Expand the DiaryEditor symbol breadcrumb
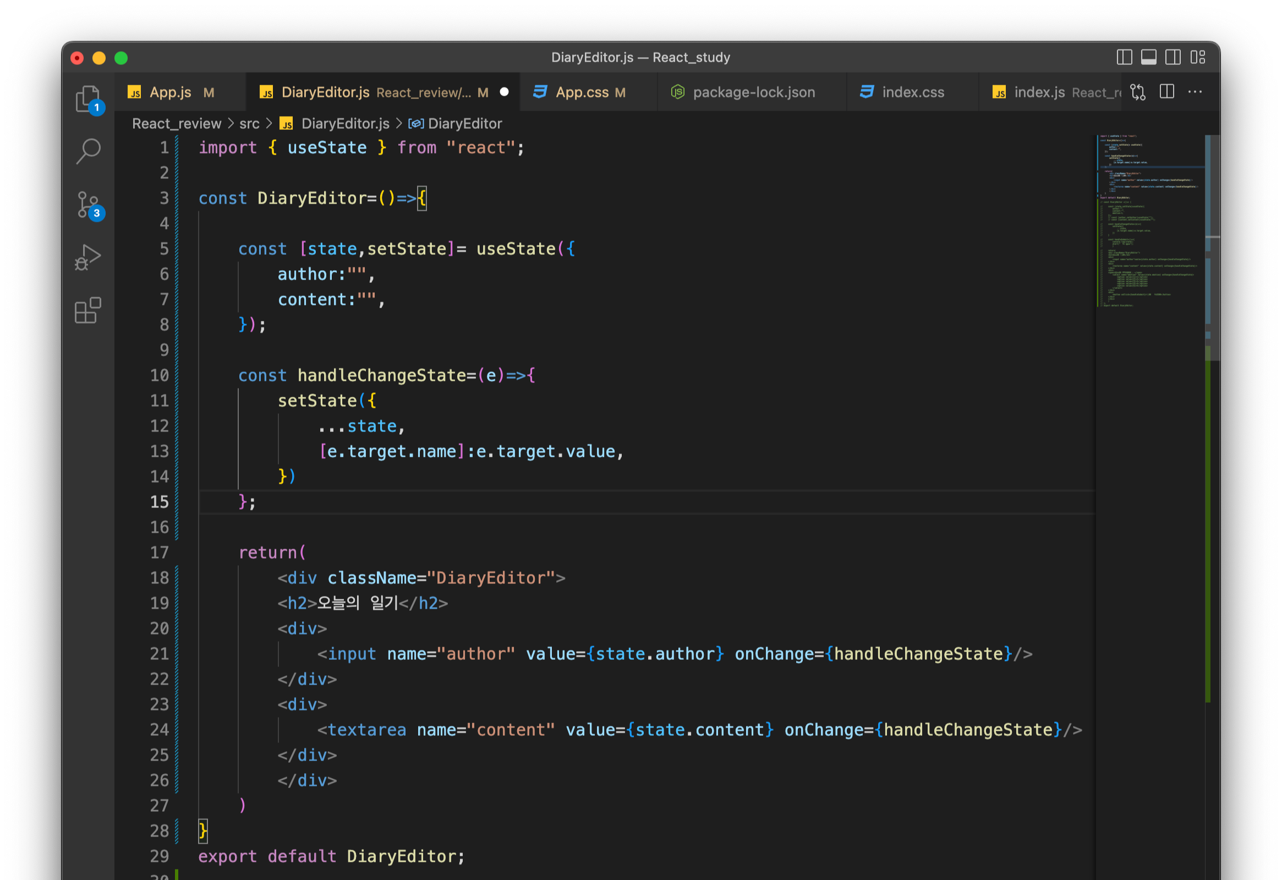 pyautogui.click(x=464, y=124)
